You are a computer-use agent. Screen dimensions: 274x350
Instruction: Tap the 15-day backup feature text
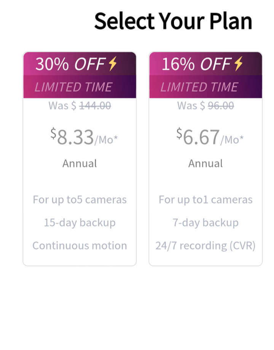click(x=80, y=223)
